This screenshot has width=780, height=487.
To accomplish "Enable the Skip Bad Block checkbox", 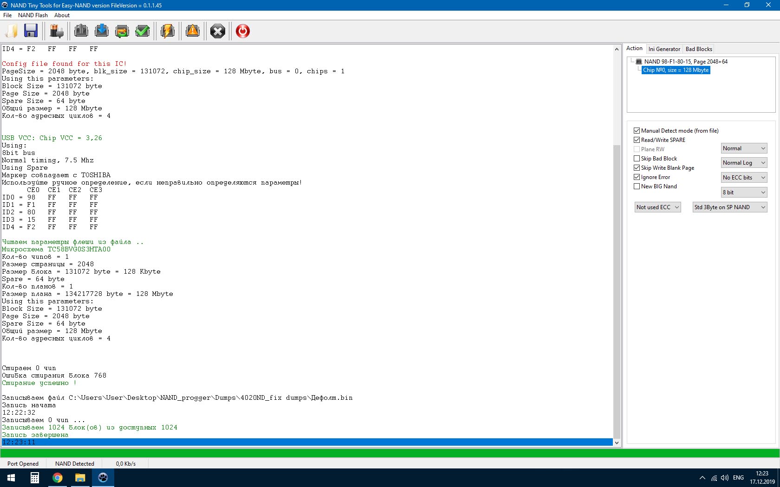I will pos(637,159).
